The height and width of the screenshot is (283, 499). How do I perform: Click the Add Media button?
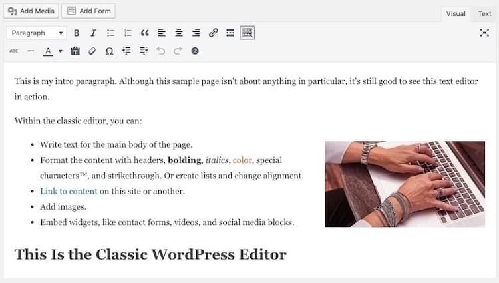[31, 11]
